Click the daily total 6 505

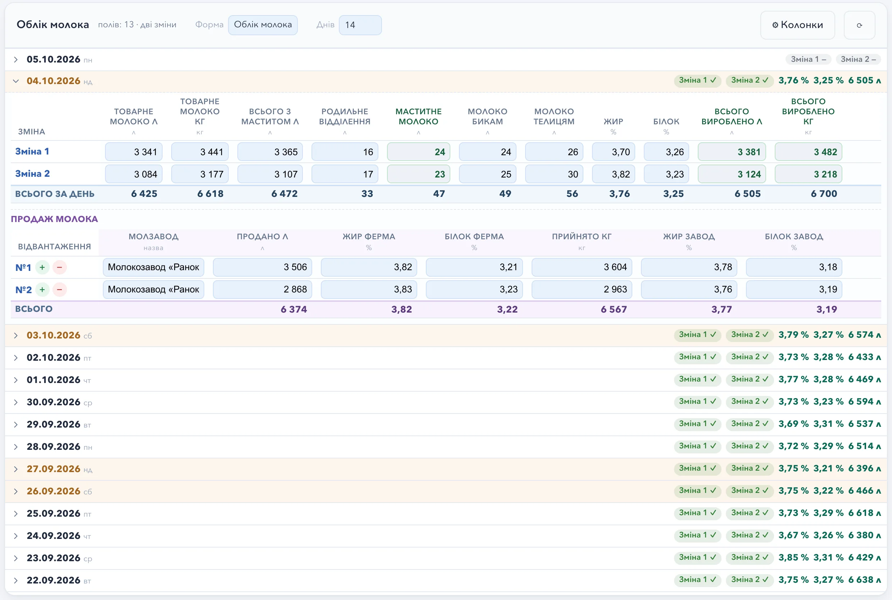point(748,194)
